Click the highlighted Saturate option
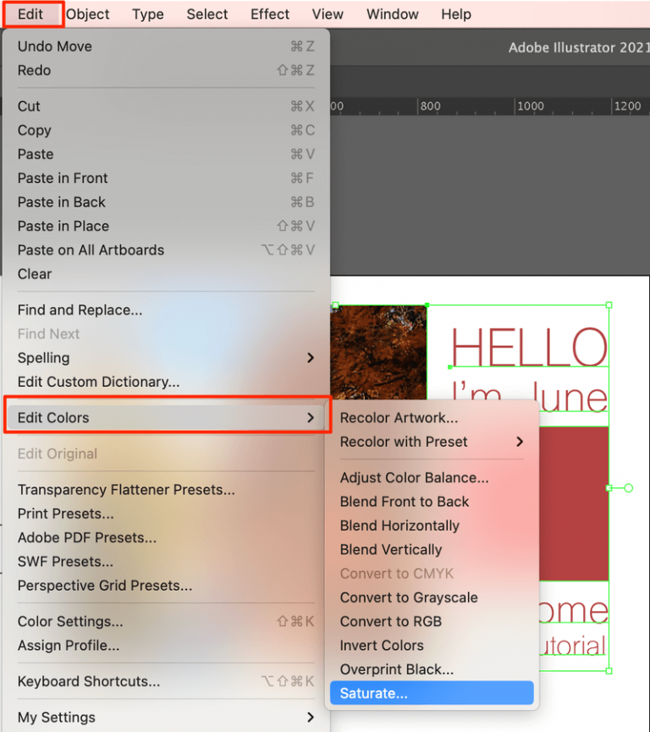This screenshot has height=732, width=650. coord(432,693)
